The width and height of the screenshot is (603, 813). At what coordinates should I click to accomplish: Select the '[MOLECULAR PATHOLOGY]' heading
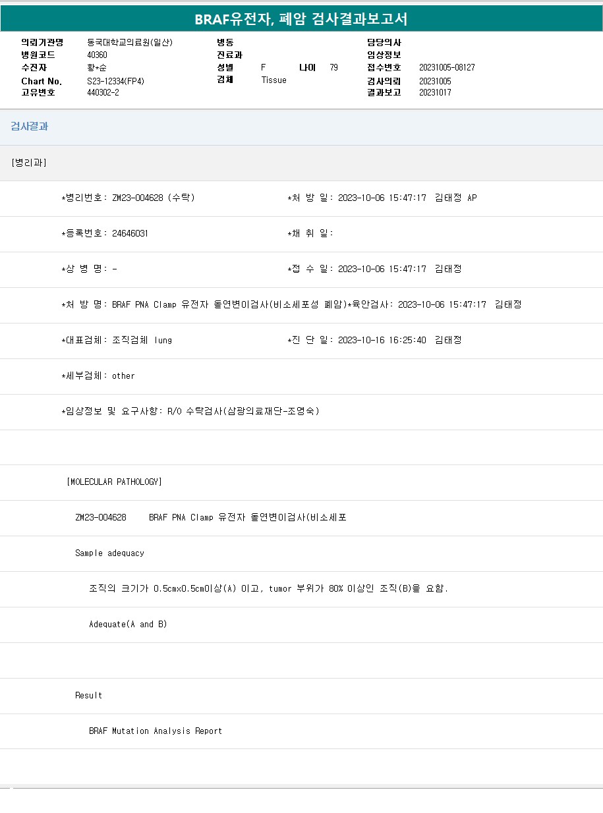(114, 482)
